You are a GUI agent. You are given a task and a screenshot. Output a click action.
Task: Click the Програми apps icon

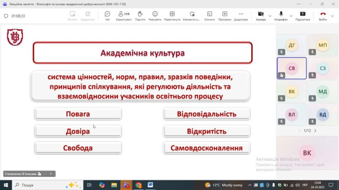224,16
